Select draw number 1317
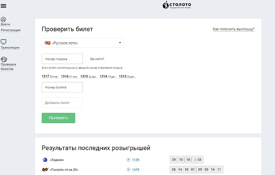Viewport: 275px width, 175px height. coord(46,76)
